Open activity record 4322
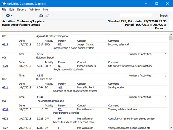The height and width of the screenshot is (130, 173). click(x=5, y=119)
